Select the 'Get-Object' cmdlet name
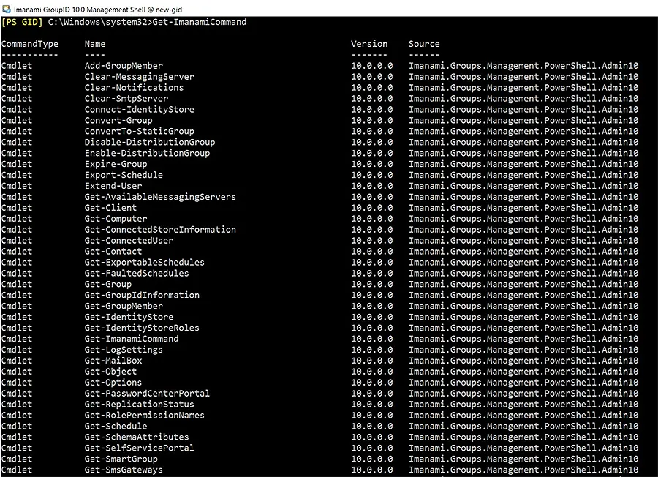The width and height of the screenshot is (658, 477). (x=111, y=371)
